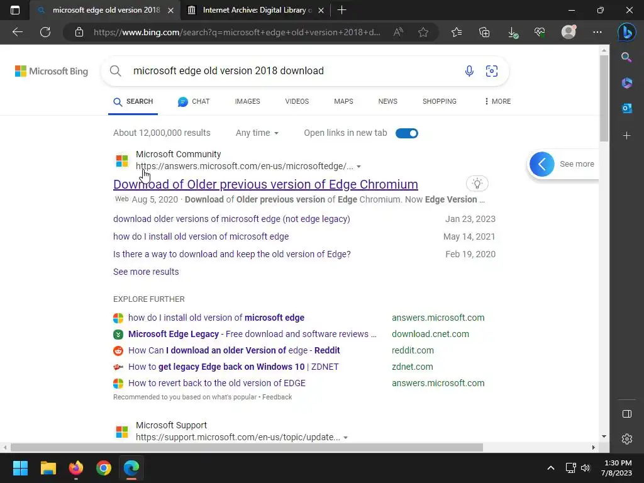This screenshot has width=644, height=483.
Task: Click See more results link
Action: [146, 272]
